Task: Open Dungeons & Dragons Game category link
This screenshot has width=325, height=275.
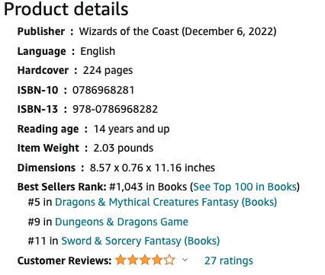Action: coord(121,222)
